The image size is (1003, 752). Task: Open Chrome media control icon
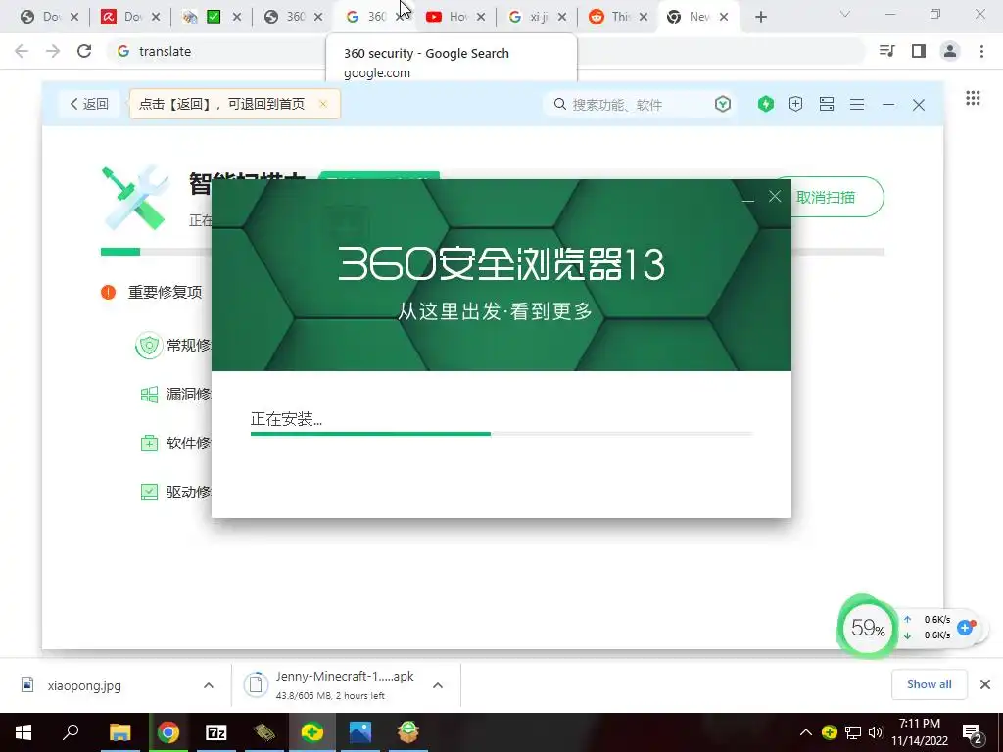(x=887, y=51)
